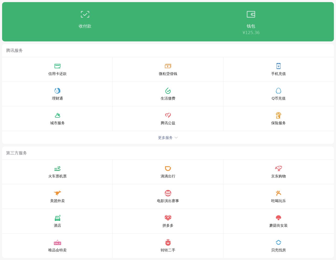Click the 生活缴费 label
336x260 pixels.
tap(168, 99)
